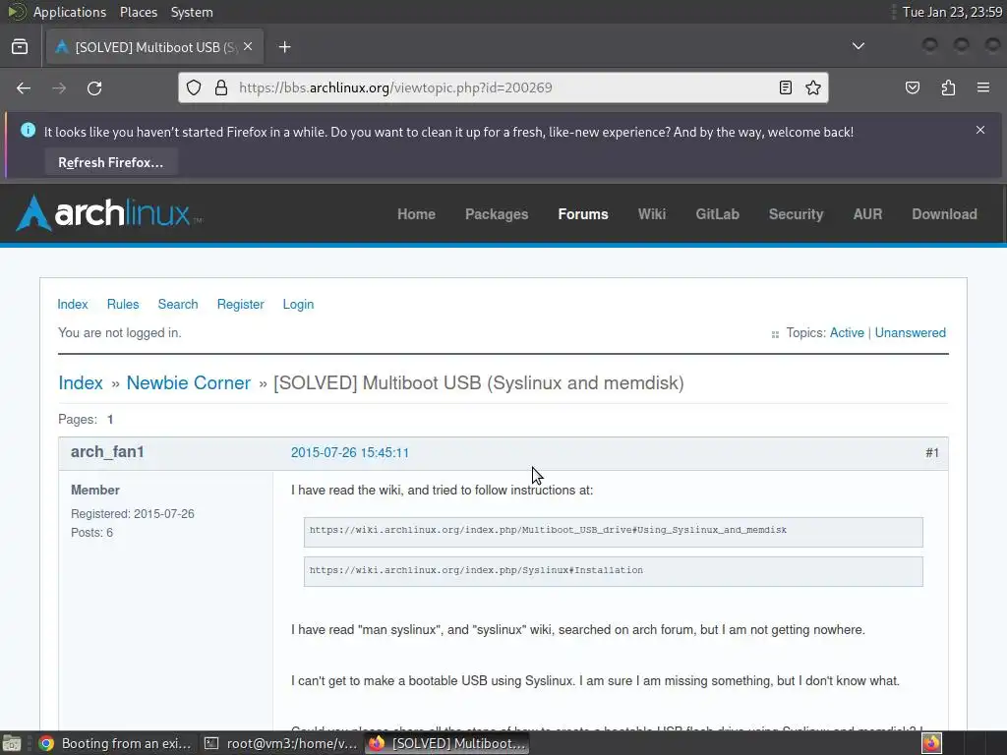Screen dimensions: 1007x755
Task: Click the padlock site info icon
Action: pyautogui.click(x=221, y=87)
